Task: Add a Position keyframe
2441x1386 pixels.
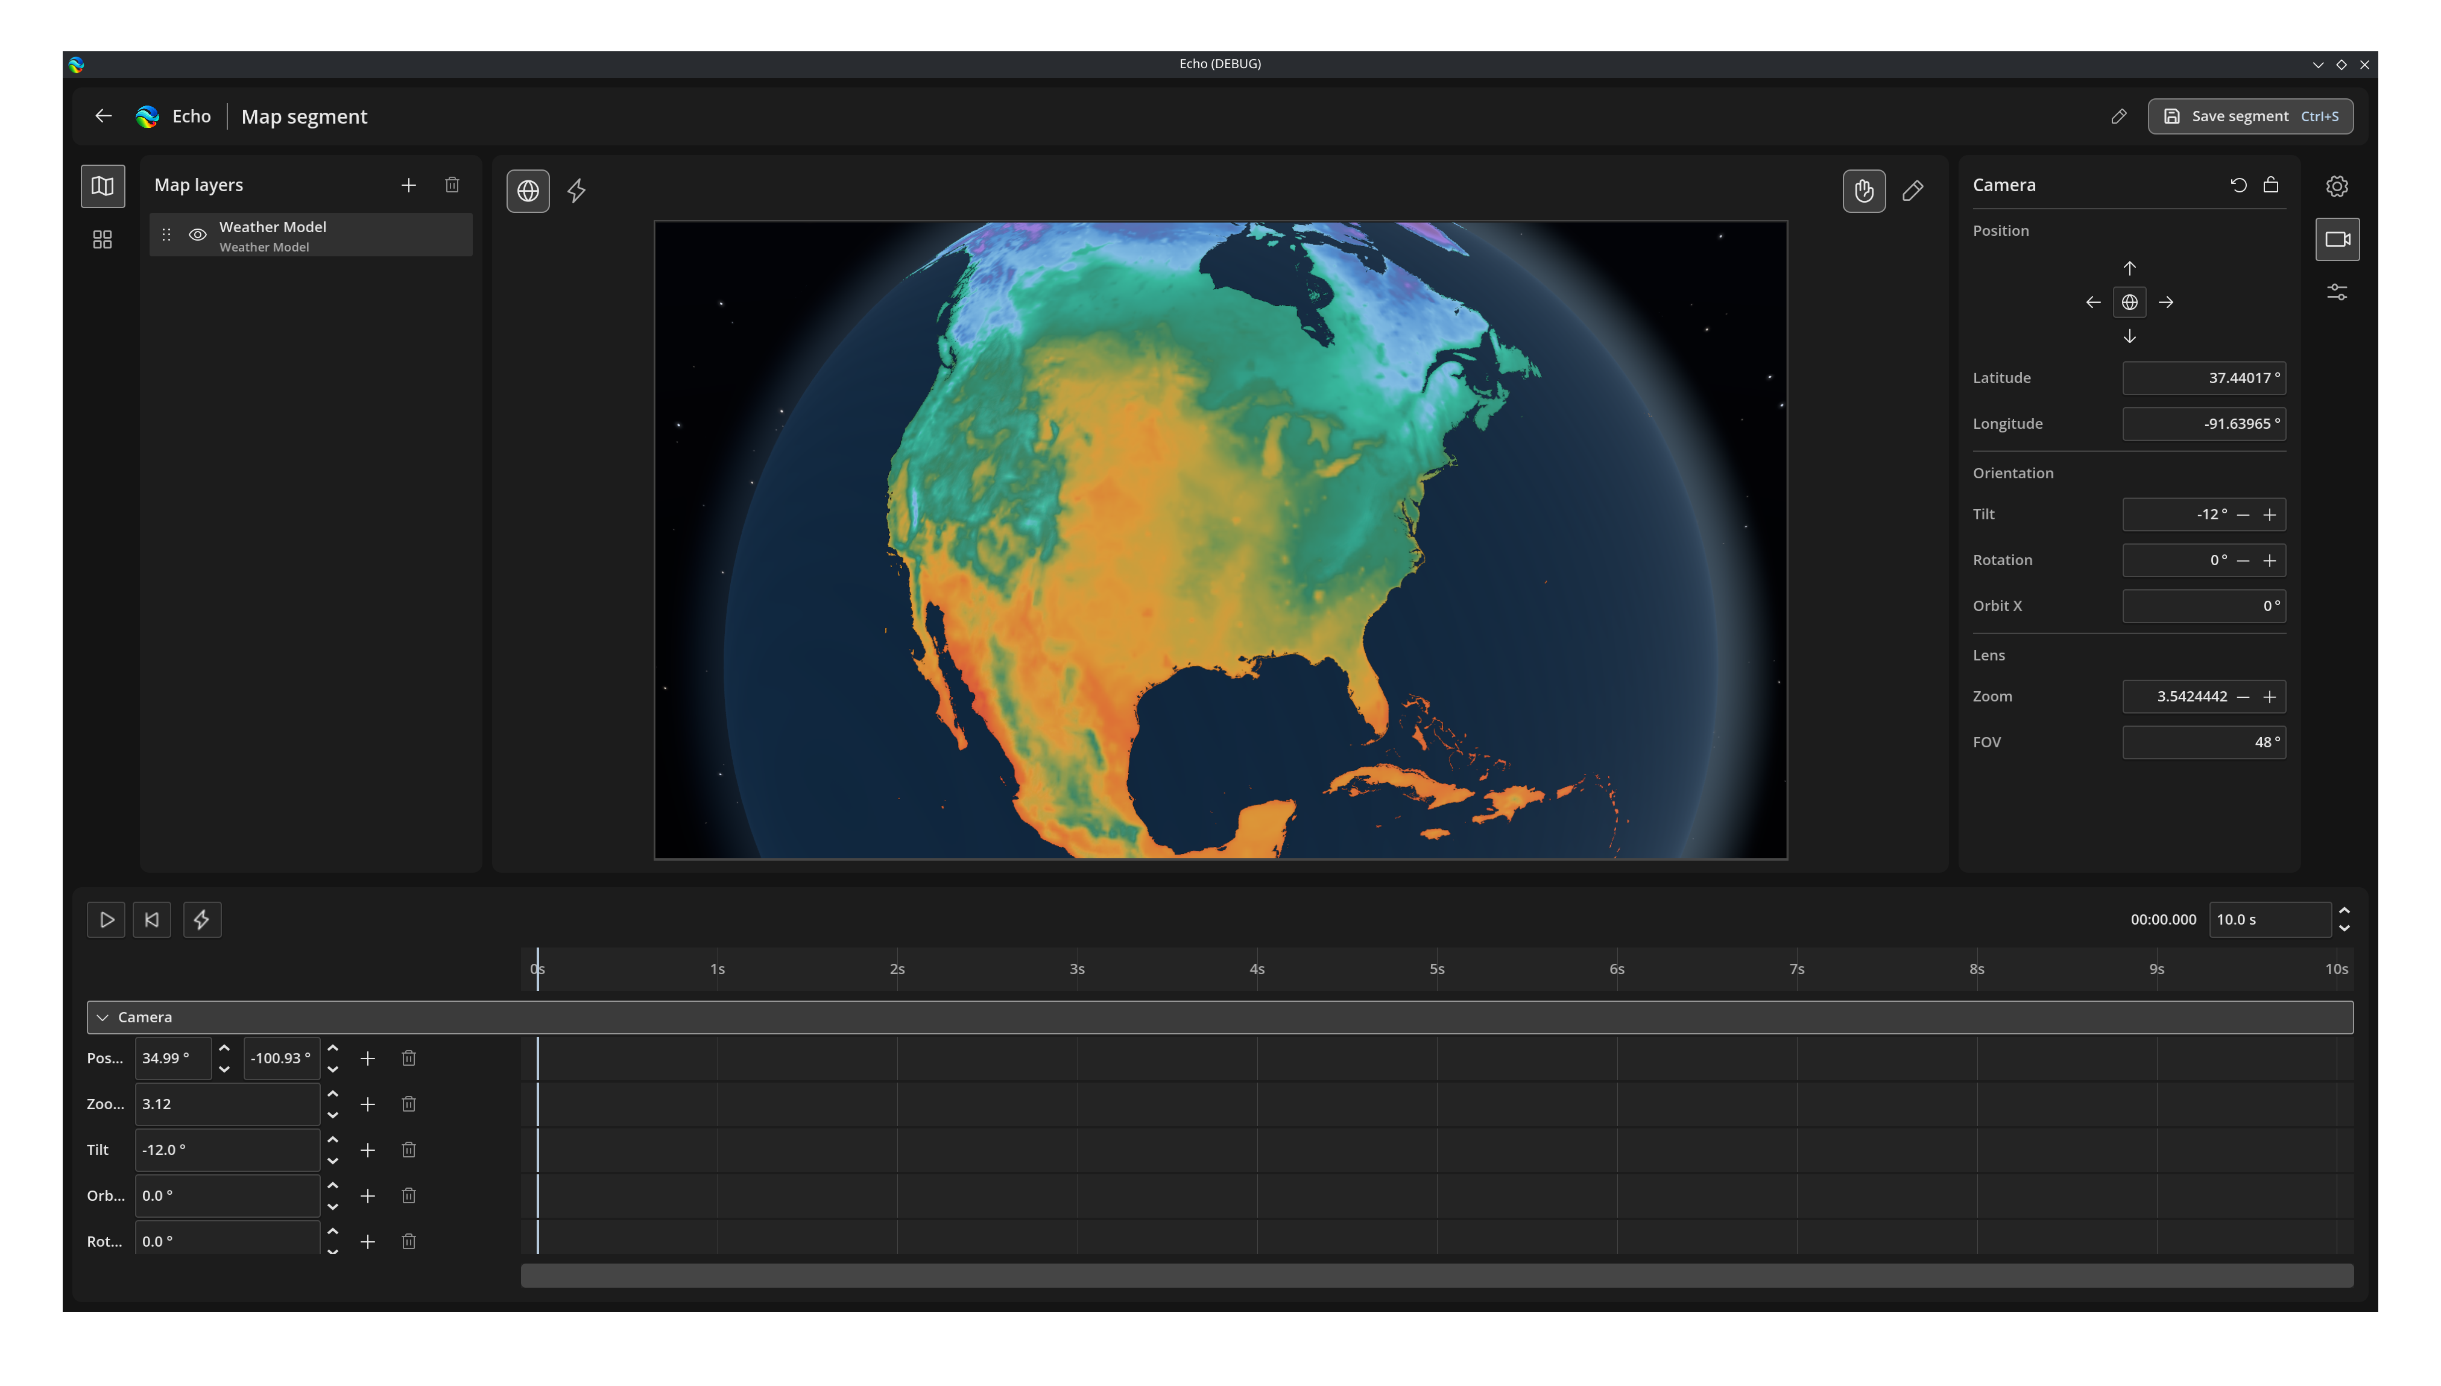Action: tap(367, 1058)
